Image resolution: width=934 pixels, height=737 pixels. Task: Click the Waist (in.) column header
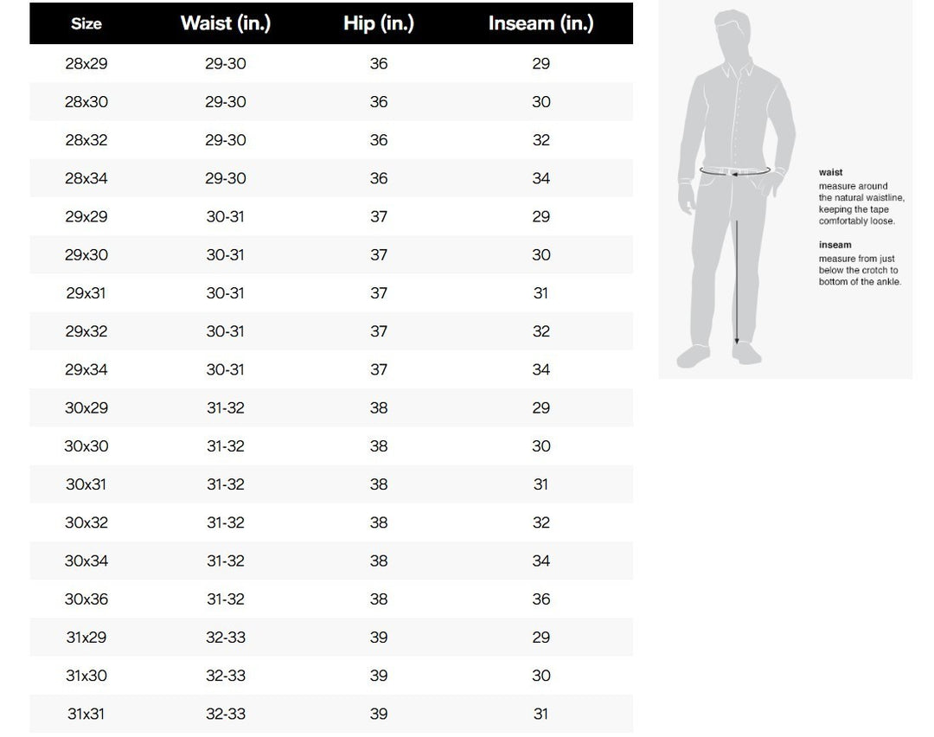226,23
